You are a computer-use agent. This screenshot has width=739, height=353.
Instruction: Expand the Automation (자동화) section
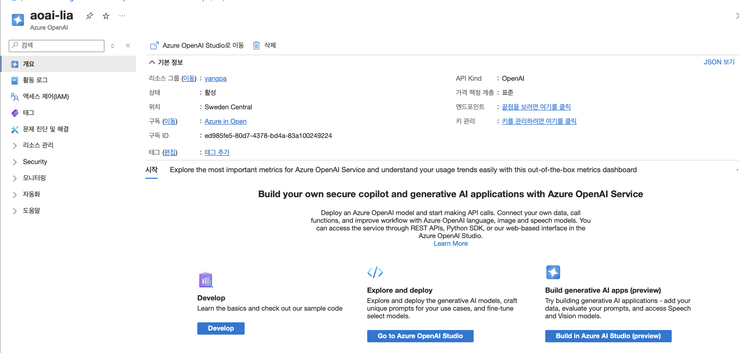coord(31,194)
